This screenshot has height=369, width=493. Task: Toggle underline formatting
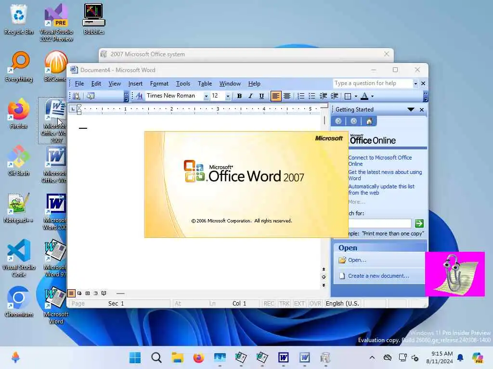coord(261,96)
